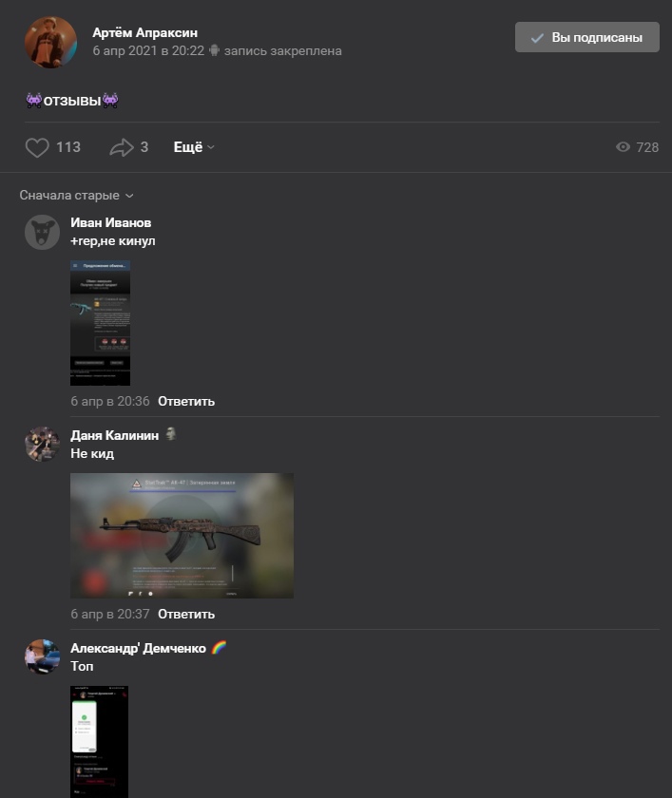
Task: Open Иван Иванов's dog avatar
Action: point(42,232)
